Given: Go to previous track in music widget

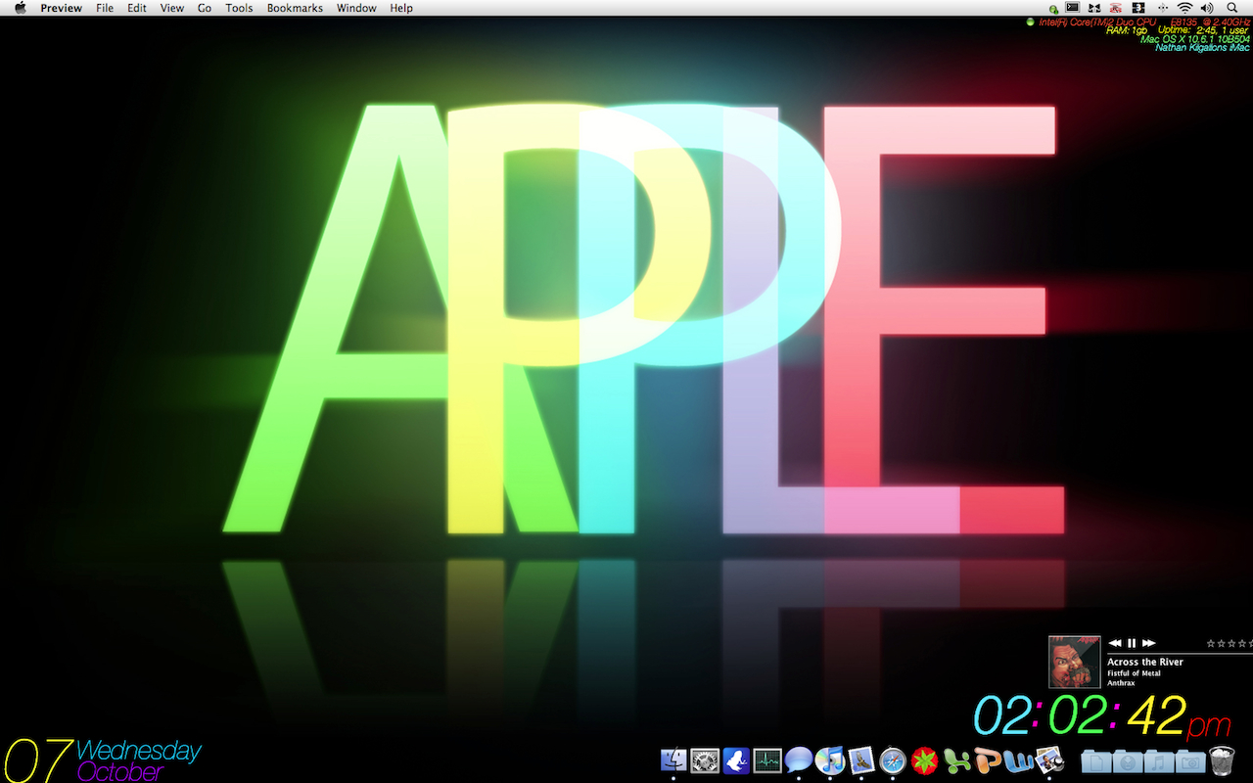Looking at the screenshot, I should click(x=1115, y=643).
